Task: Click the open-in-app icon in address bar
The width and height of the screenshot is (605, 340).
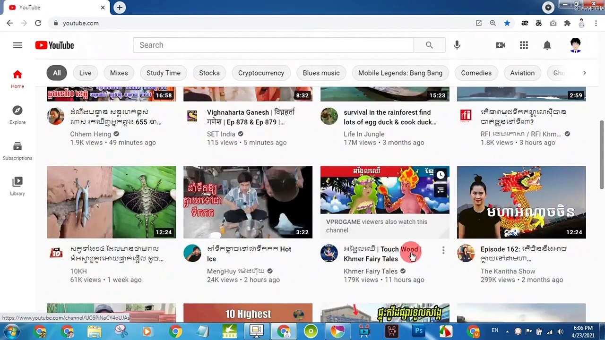Action: [479, 23]
